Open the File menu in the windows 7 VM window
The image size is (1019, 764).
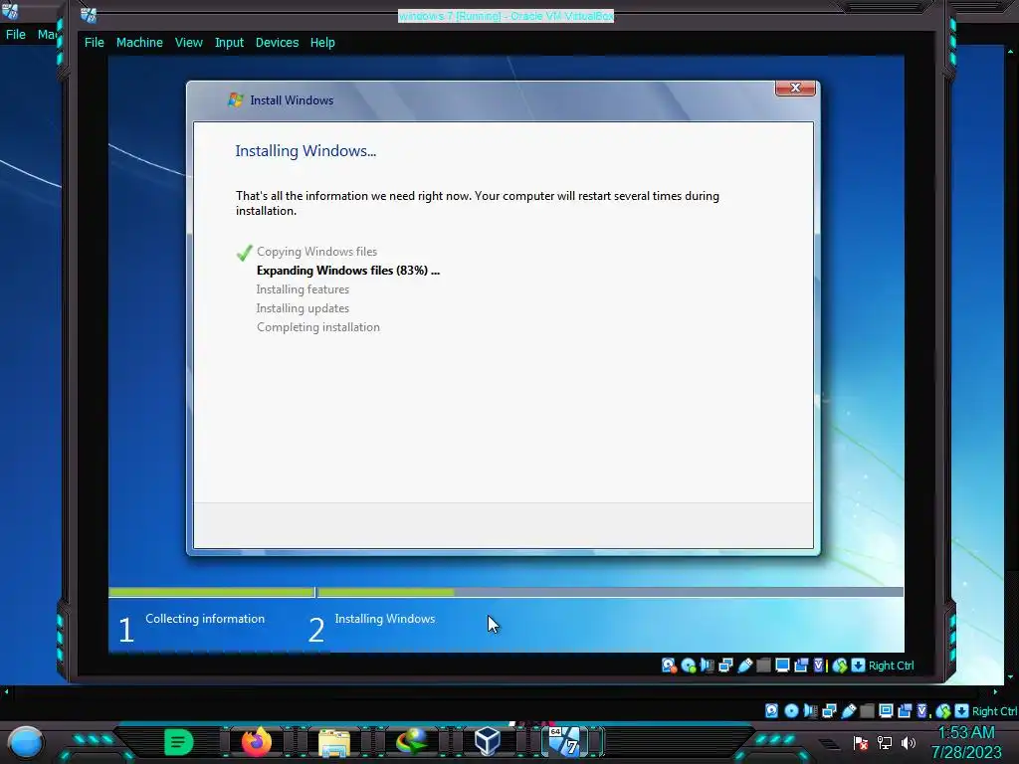point(95,42)
